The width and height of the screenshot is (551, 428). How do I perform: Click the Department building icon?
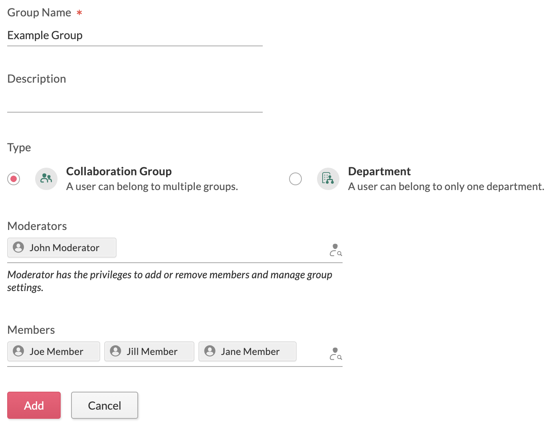click(x=328, y=179)
